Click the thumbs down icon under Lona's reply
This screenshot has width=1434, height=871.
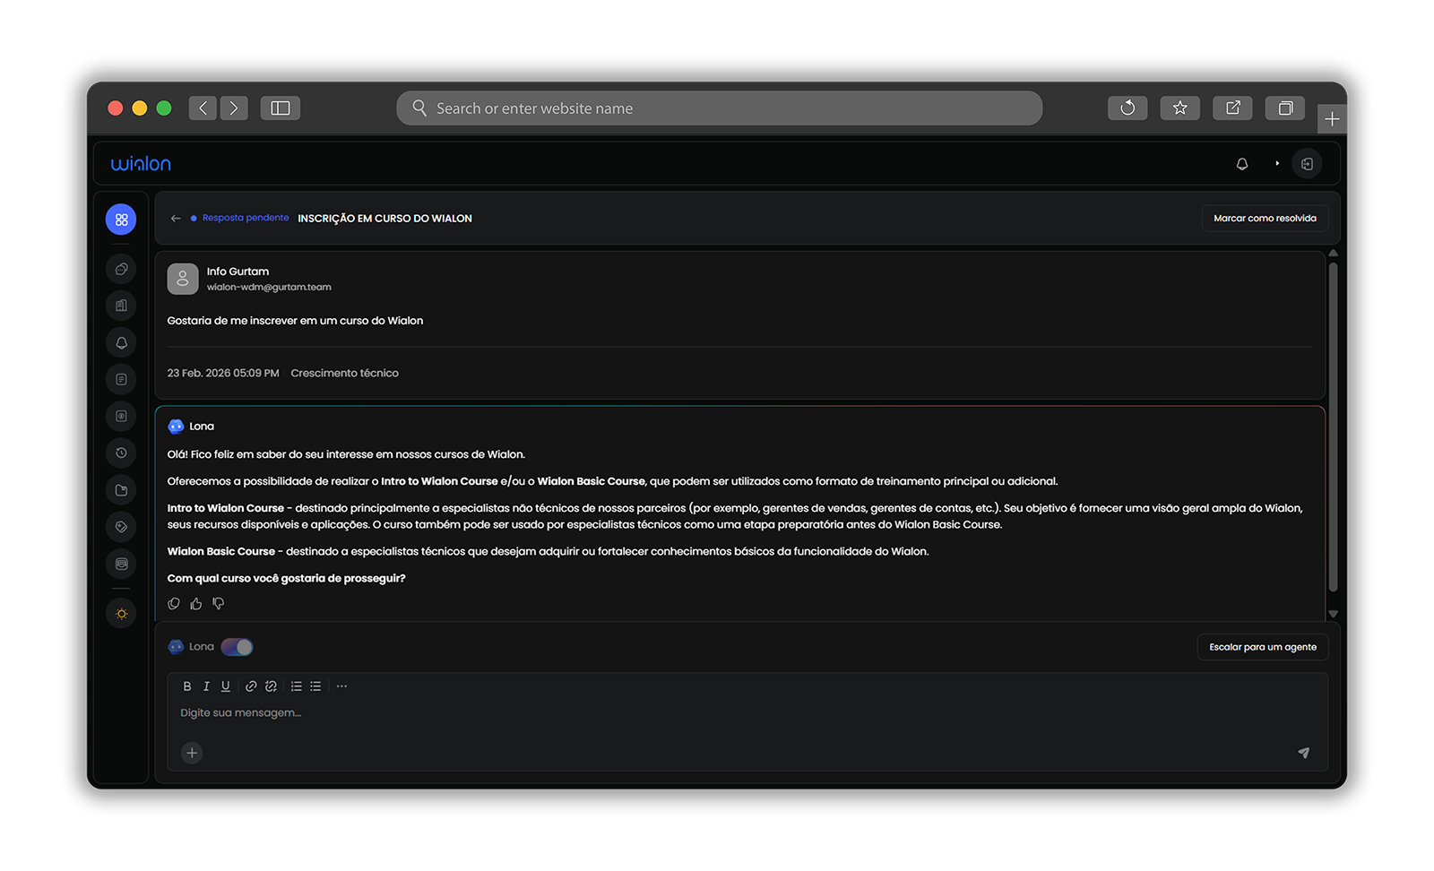219,604
